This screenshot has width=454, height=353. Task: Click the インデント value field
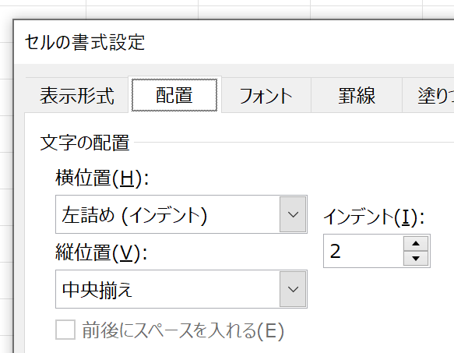coord(364,251)
